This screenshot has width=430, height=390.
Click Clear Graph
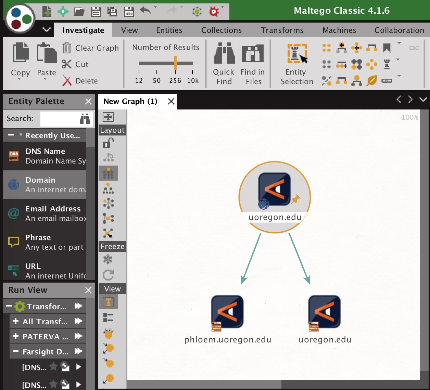coord(91,48)
